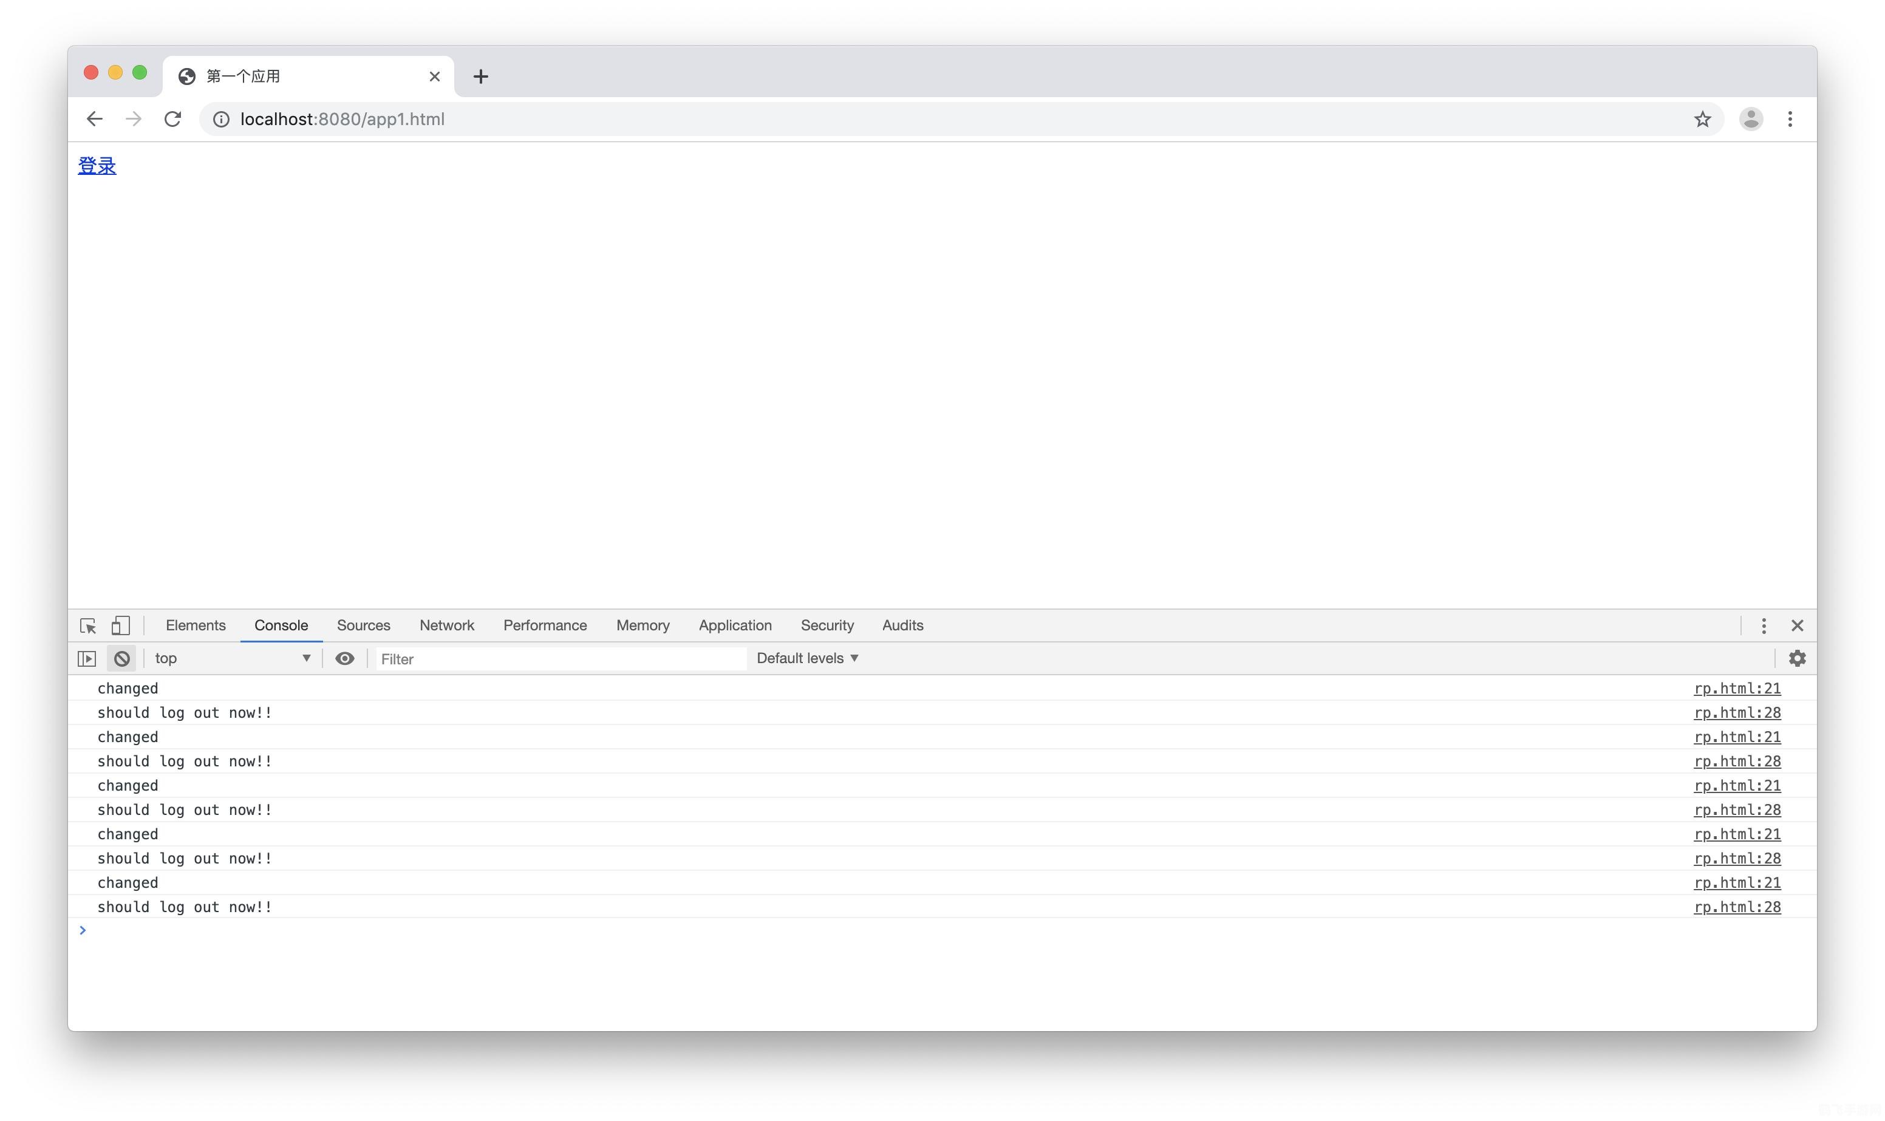Open the first rp.html:21 source link
The width and height of the screenshot is (1885, 1121).
pos(1736,688)
